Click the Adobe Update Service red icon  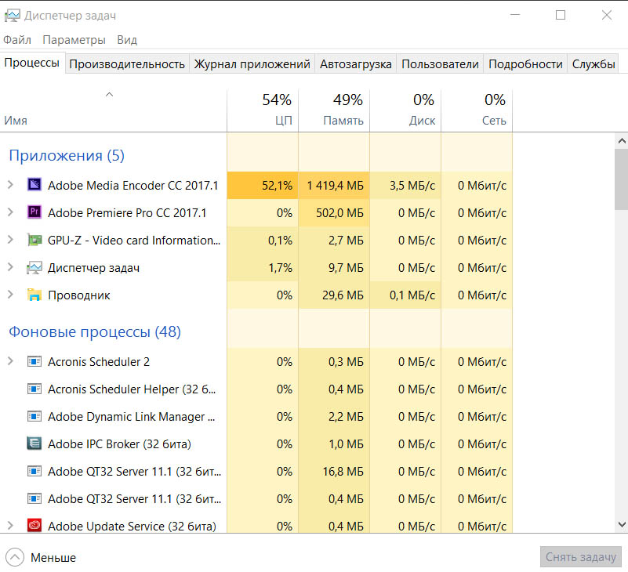tap(34, 527)
